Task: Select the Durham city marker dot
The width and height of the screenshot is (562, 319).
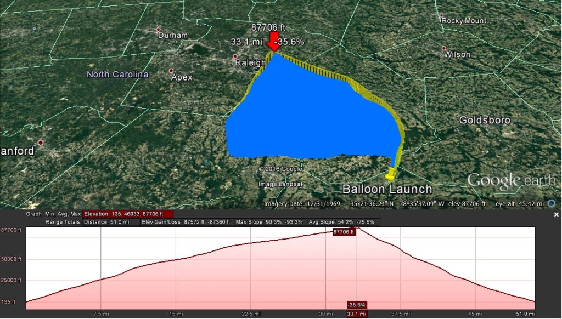Action: (158, 30)
